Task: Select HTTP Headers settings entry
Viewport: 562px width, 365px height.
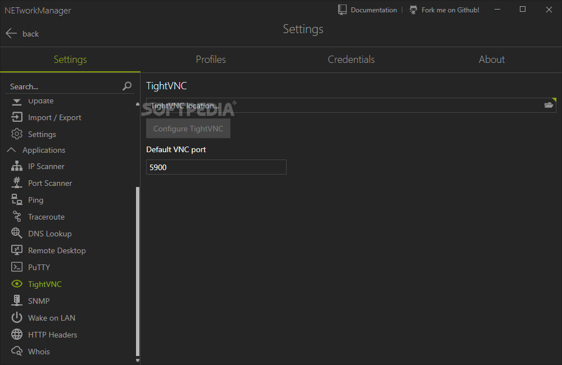Action: click(52, 335)
